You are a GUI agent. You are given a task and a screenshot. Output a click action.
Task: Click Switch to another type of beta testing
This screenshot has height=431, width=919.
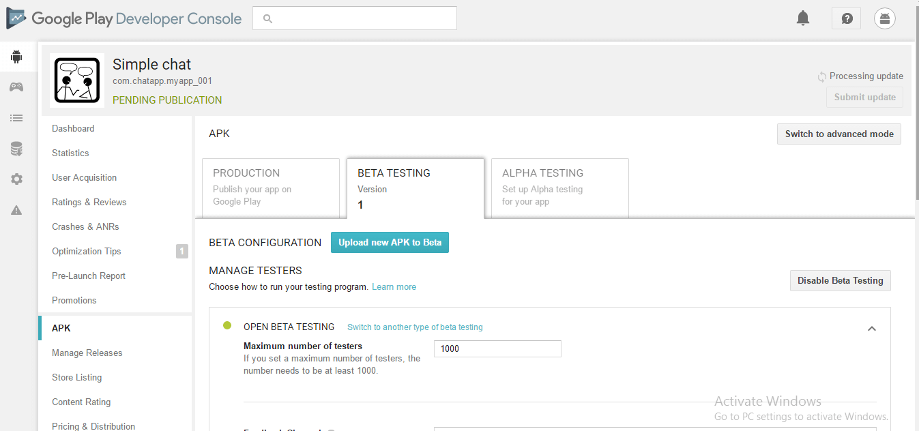tap(415, 327)
